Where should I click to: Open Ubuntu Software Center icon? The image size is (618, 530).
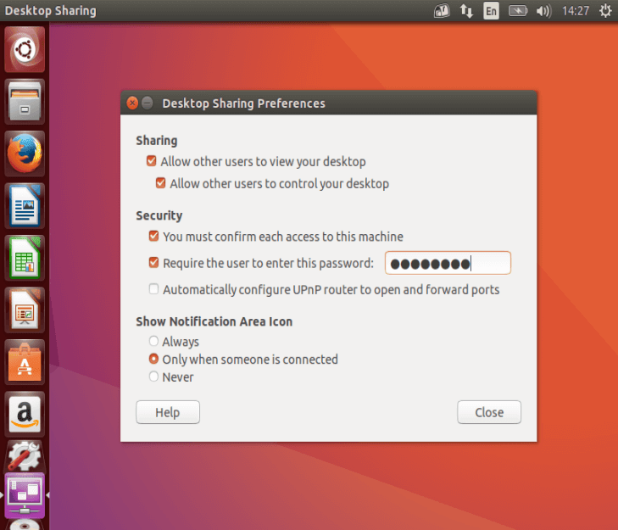click(x=25, y=361)
